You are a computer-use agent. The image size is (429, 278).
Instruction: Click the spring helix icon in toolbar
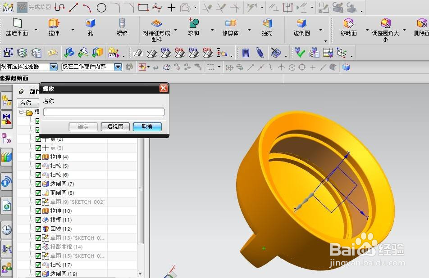coord(260,53)
